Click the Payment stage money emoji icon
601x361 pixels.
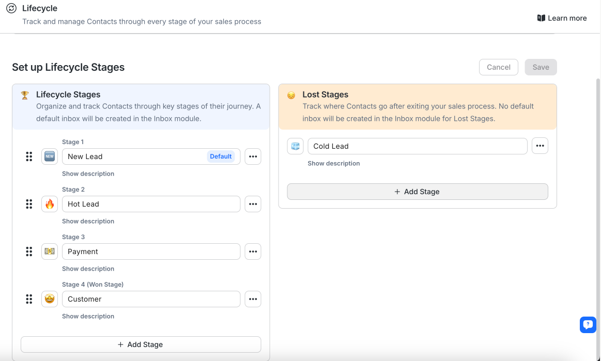tap(50, 252)
